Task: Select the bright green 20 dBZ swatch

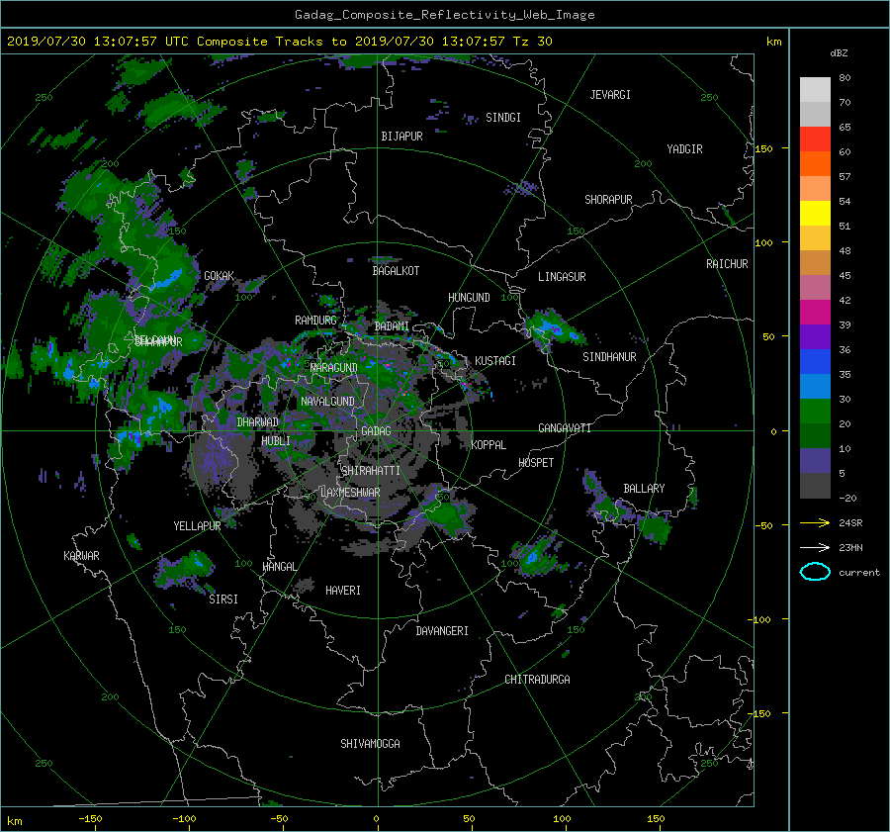Action: (x=815, y=412)
